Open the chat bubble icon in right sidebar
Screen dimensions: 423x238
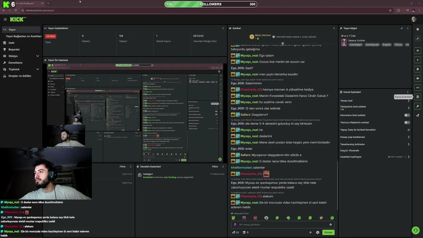coord(418,78)
